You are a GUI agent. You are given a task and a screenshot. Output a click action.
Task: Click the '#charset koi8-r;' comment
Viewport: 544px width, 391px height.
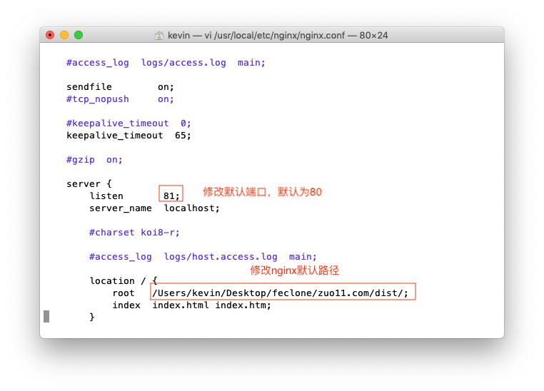tap(135, 233)
